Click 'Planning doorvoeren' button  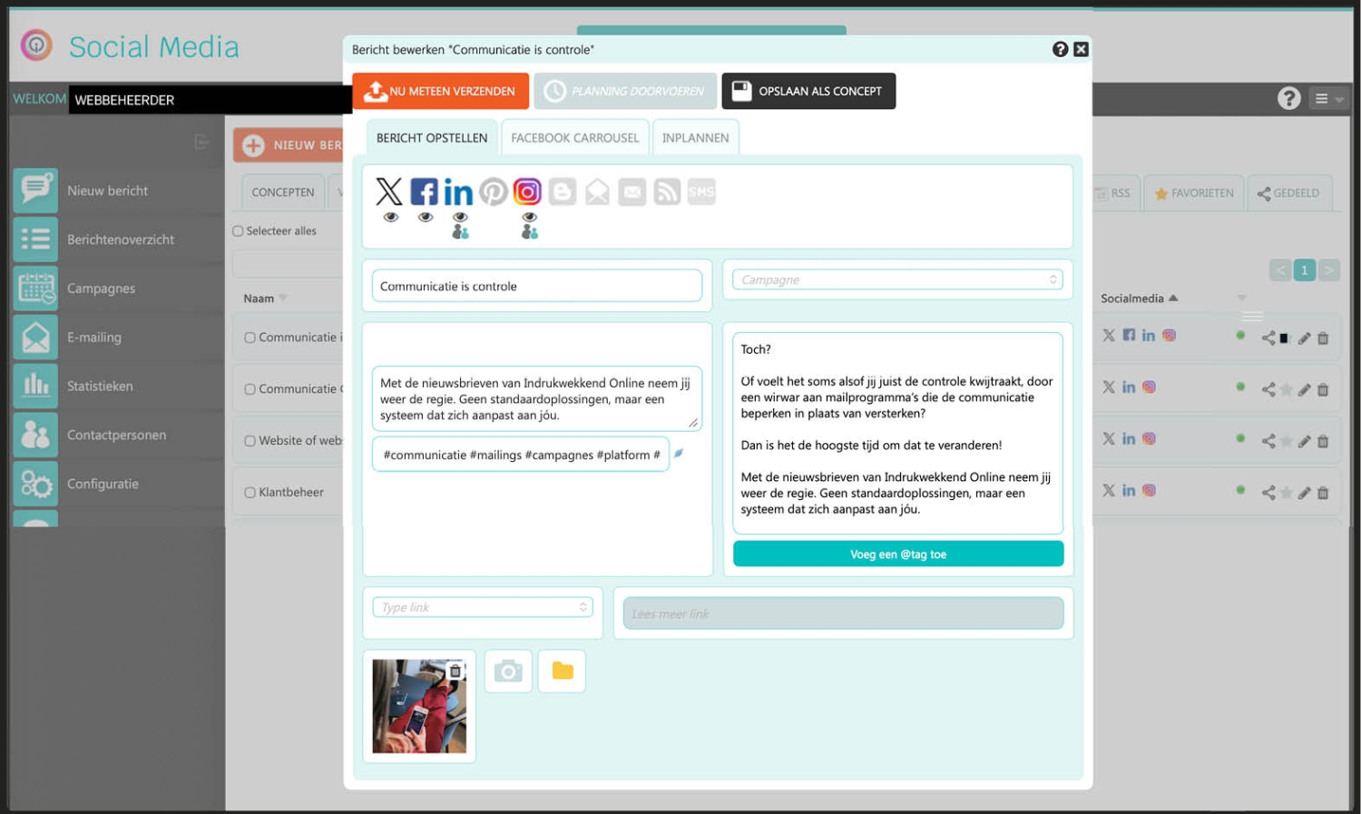[x=625, y=91]
